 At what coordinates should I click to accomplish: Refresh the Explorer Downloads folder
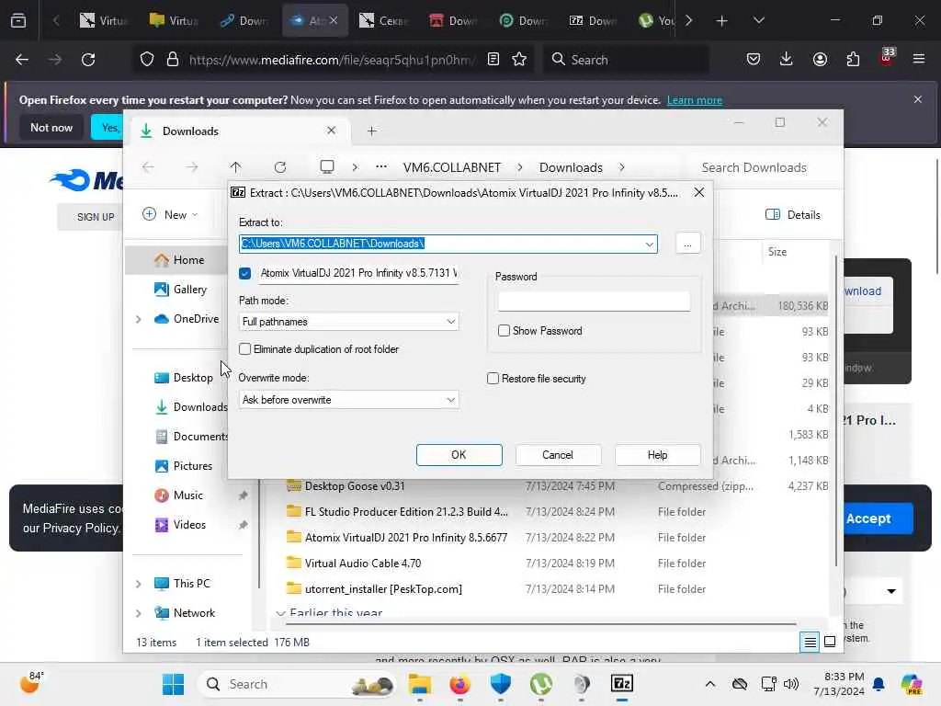click(280, 167)
